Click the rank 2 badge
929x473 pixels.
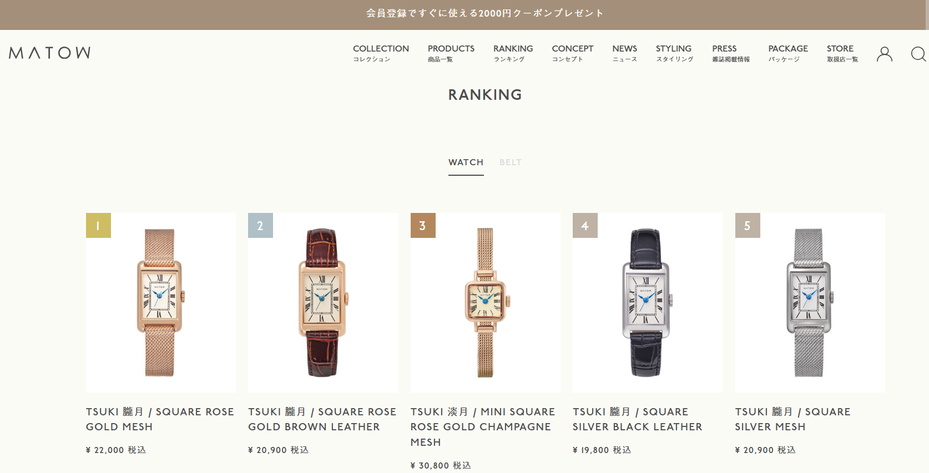[260, 225]
